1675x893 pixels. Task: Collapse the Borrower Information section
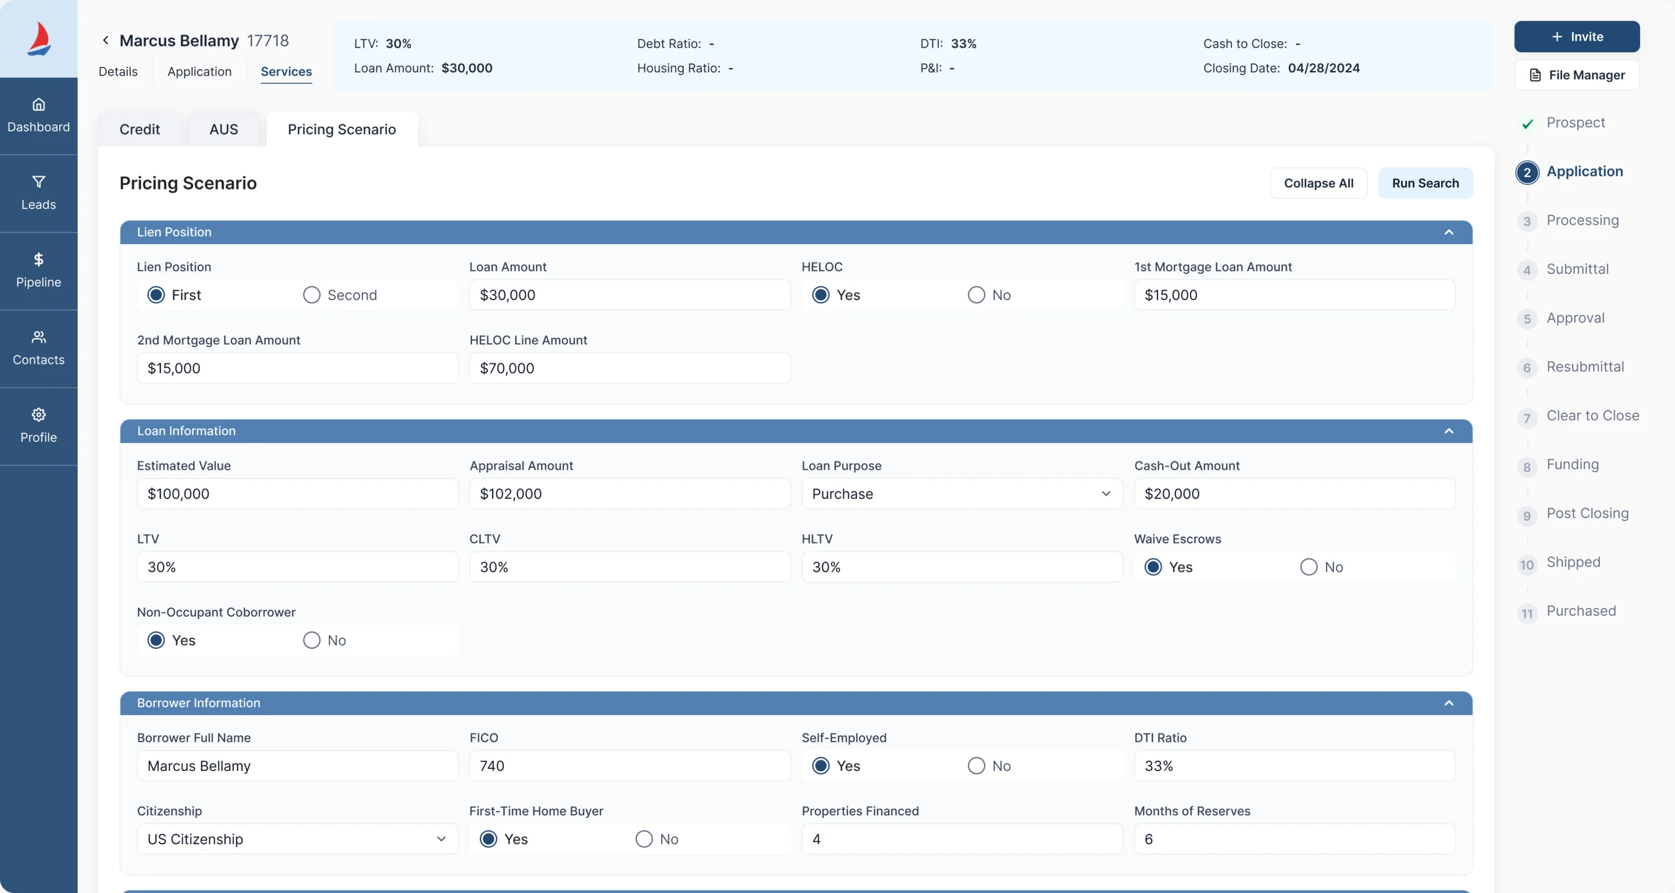tap(1449, 703)
